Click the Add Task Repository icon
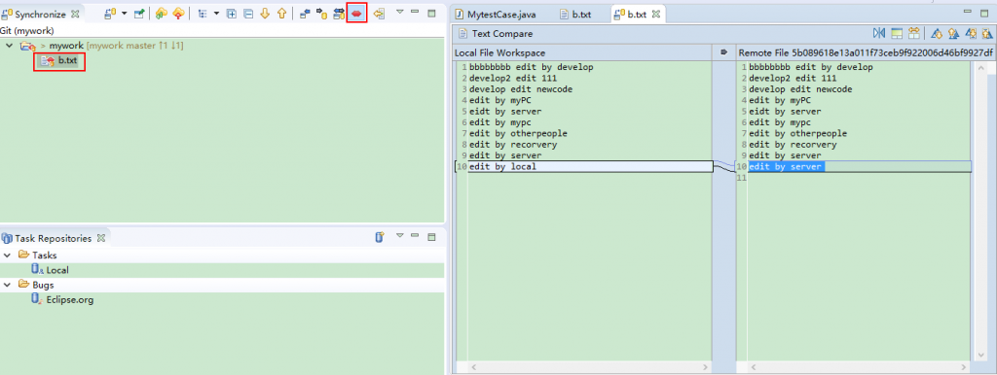This screenshot has height=375, width=997. pos(380,237)
